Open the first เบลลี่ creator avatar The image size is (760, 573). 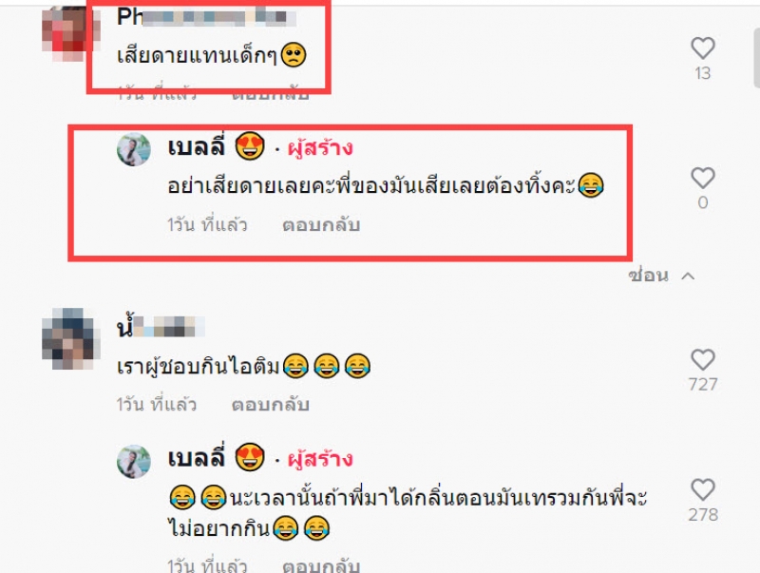(134, 149)
